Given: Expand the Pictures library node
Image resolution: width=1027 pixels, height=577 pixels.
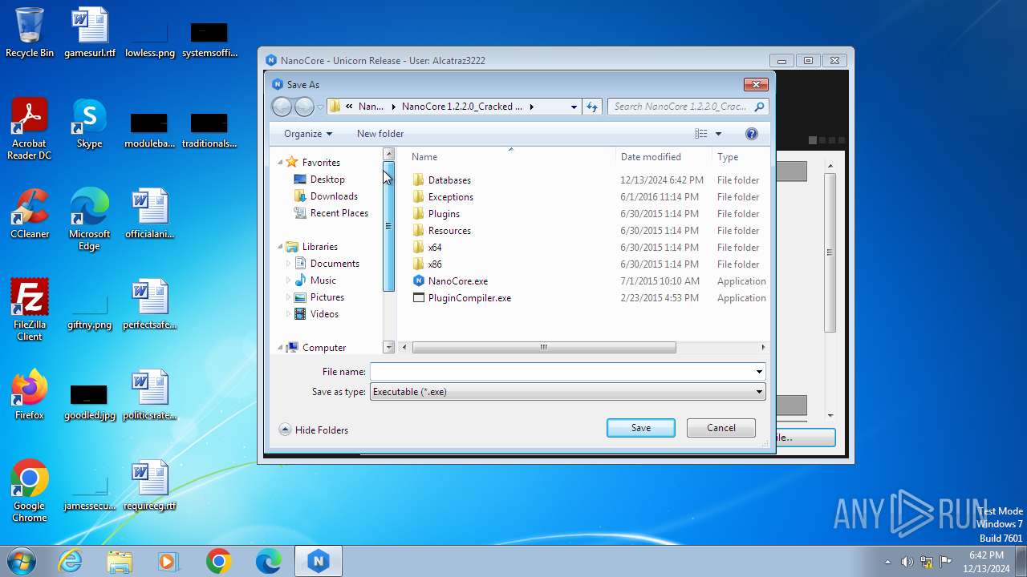Looking at the screenshot, I should click(289, 297).
